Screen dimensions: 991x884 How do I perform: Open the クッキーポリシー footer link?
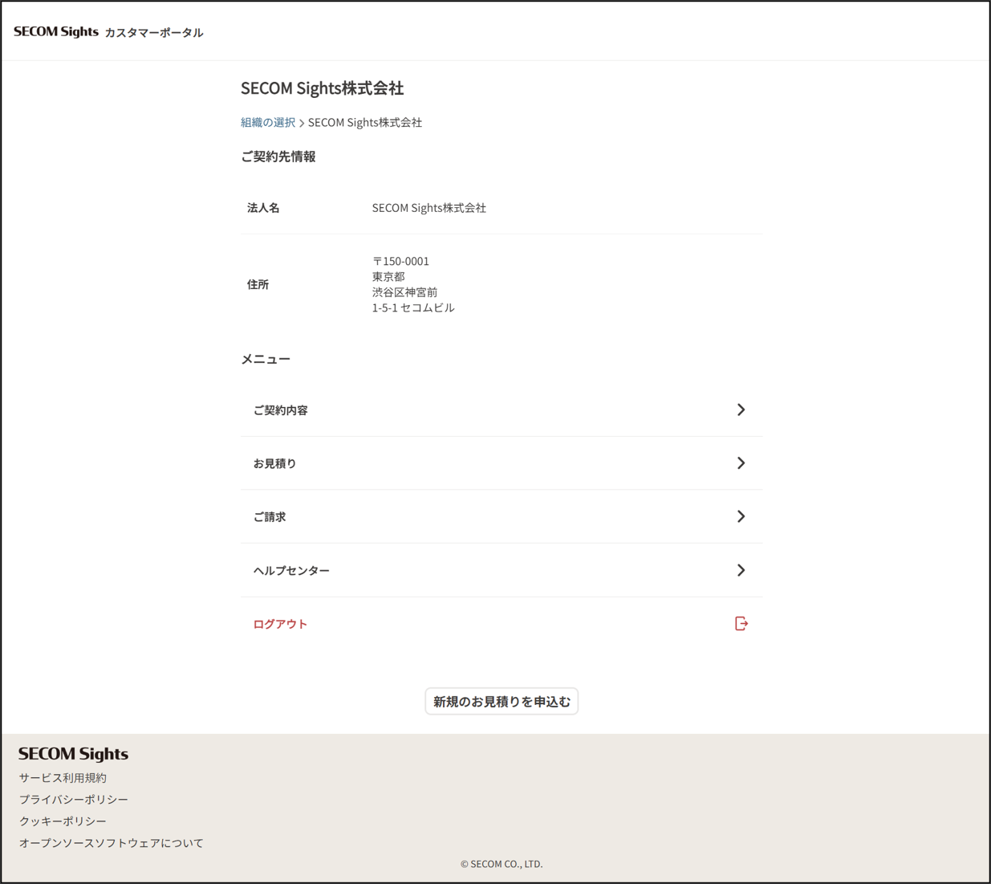click(x=63, y=821)
